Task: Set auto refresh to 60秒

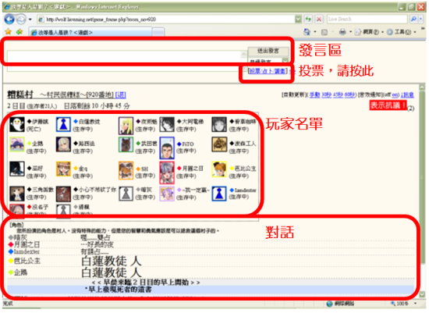Action: (349, 94)
